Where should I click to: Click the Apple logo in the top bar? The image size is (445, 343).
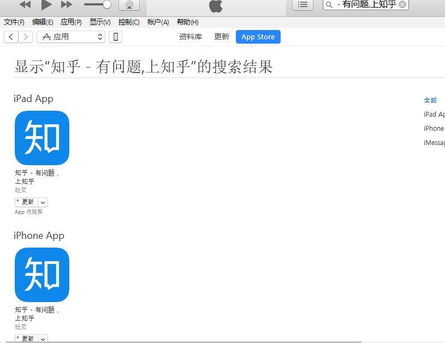point(215,7)
